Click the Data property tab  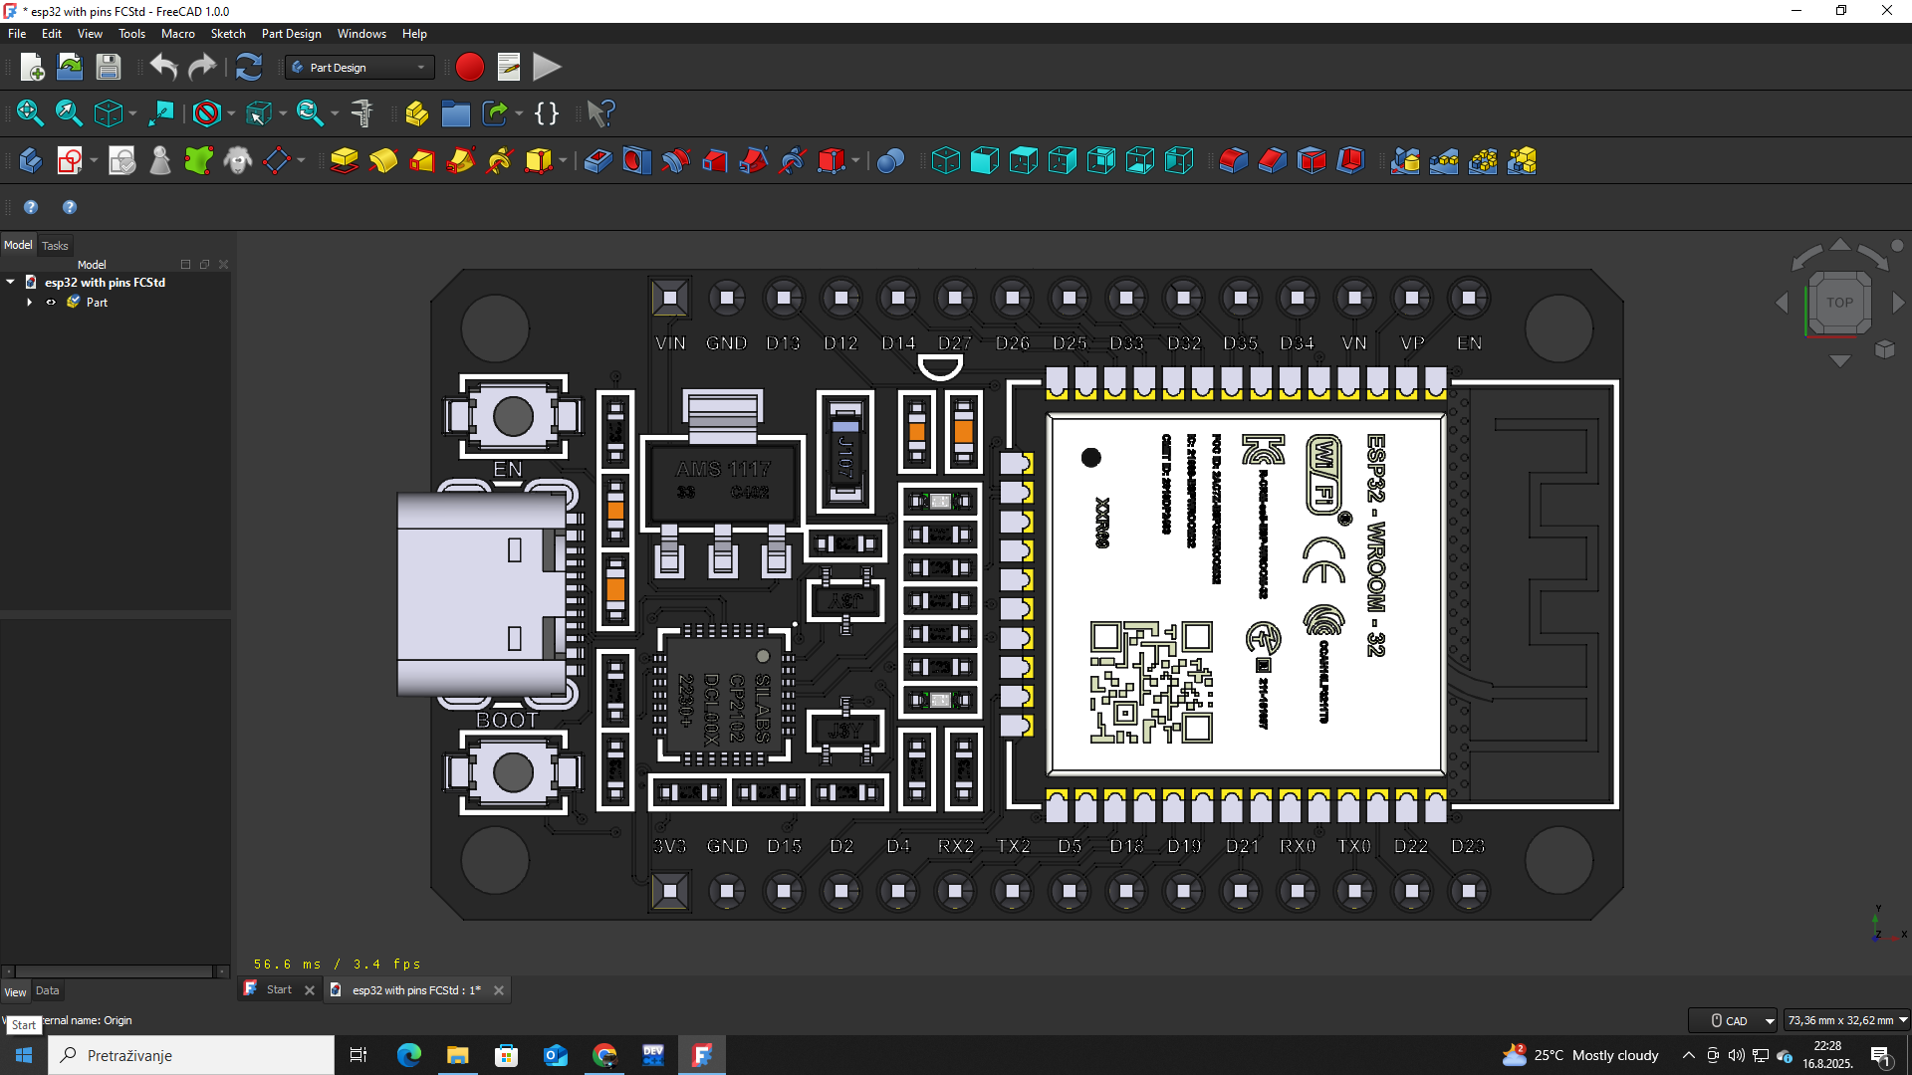point(47,990)
